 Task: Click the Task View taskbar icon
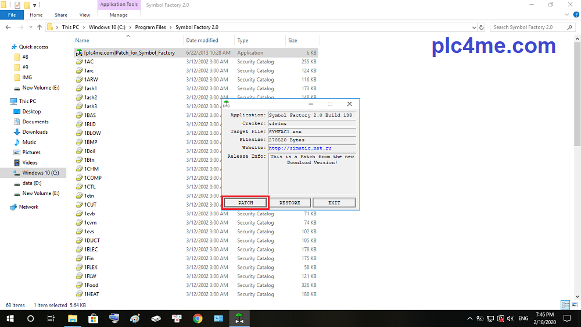tap(51, 318)
